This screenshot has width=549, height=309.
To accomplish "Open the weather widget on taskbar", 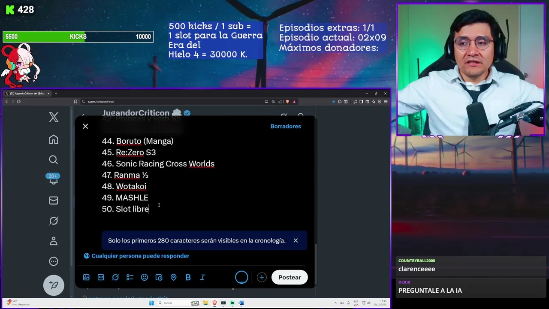I will tap(17, 303).
